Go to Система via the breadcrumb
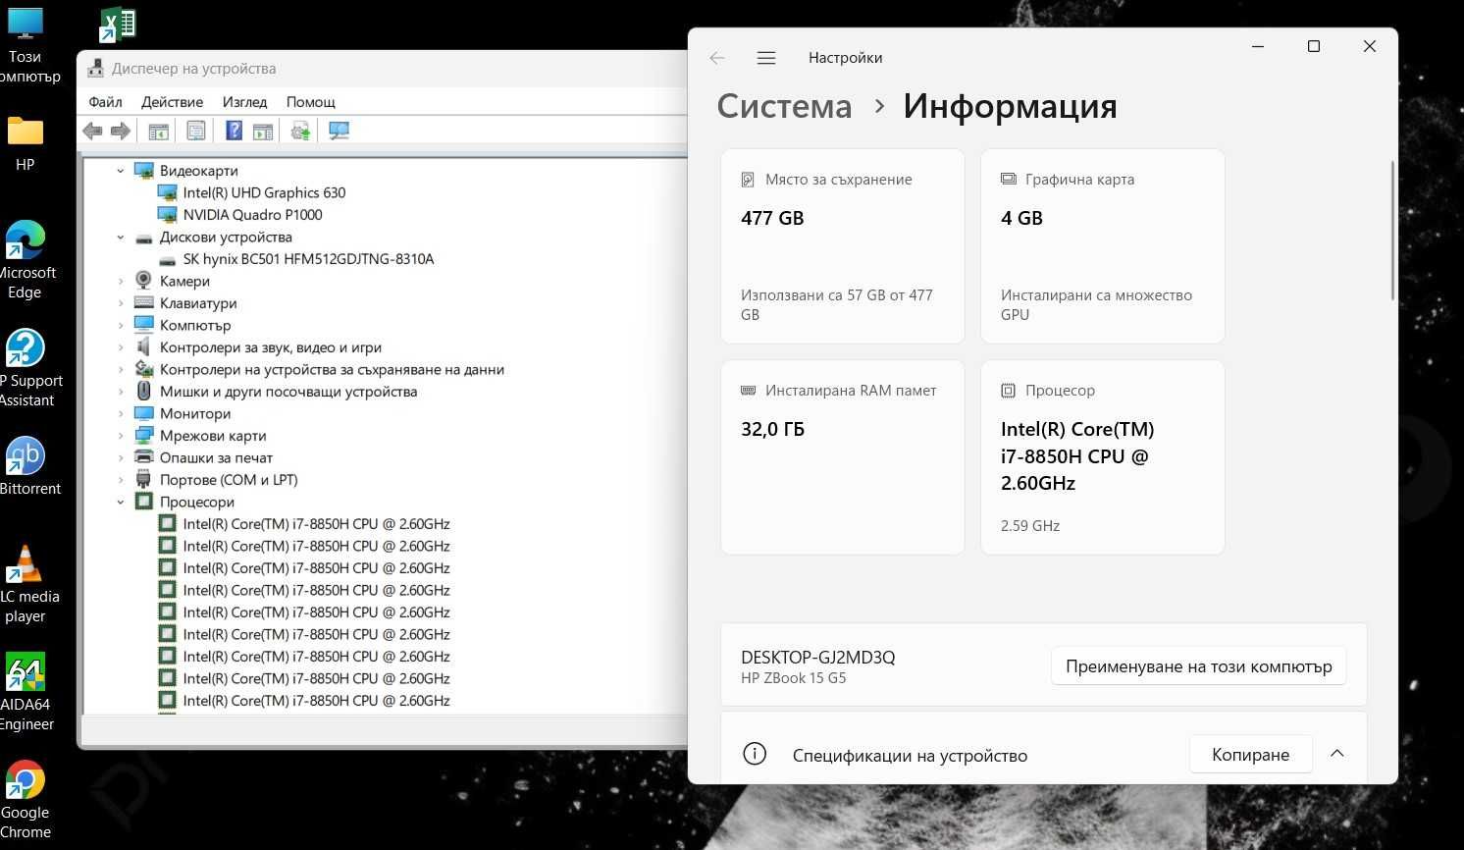This screenshot has height=850, width=1464. tap(784, 106)
